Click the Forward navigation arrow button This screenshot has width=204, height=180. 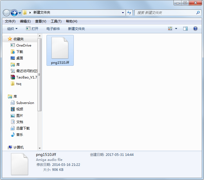click(14, 13)
